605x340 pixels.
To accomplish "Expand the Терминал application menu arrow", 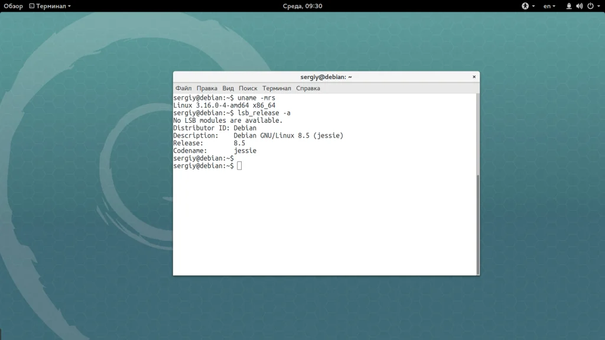I will coord(69,6).
